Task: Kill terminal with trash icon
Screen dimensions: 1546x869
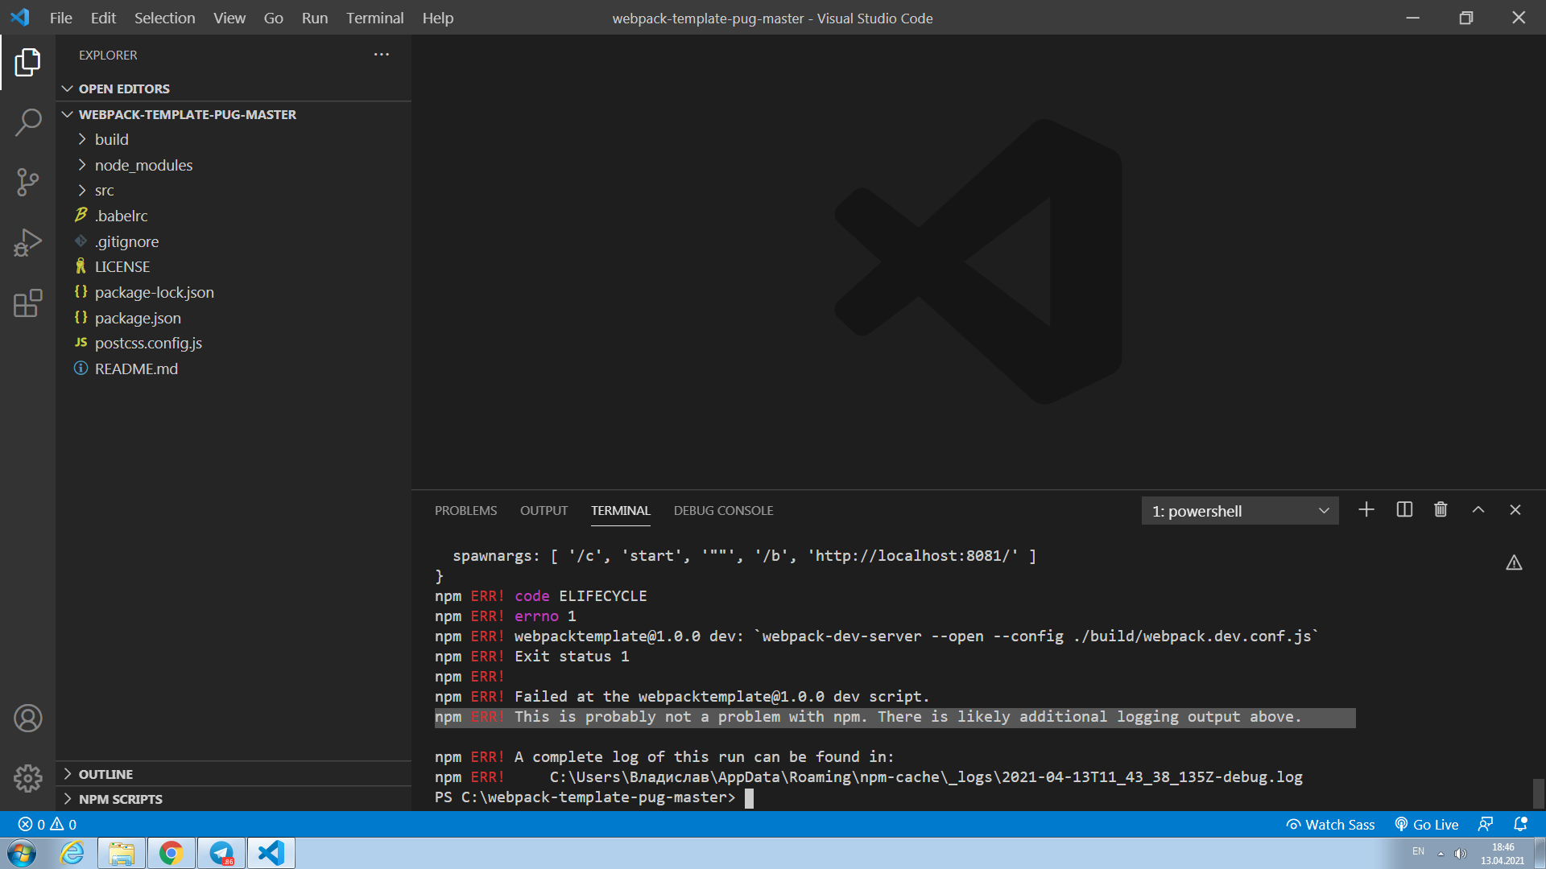Action: click(x=1441, y=510)
